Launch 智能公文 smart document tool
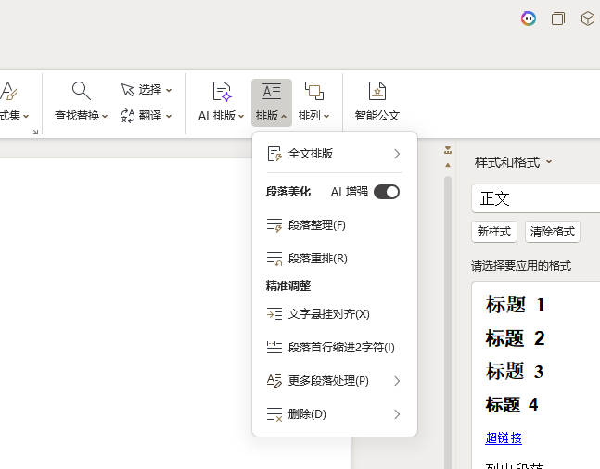This screenshot has width=600, height=469. 377,102
